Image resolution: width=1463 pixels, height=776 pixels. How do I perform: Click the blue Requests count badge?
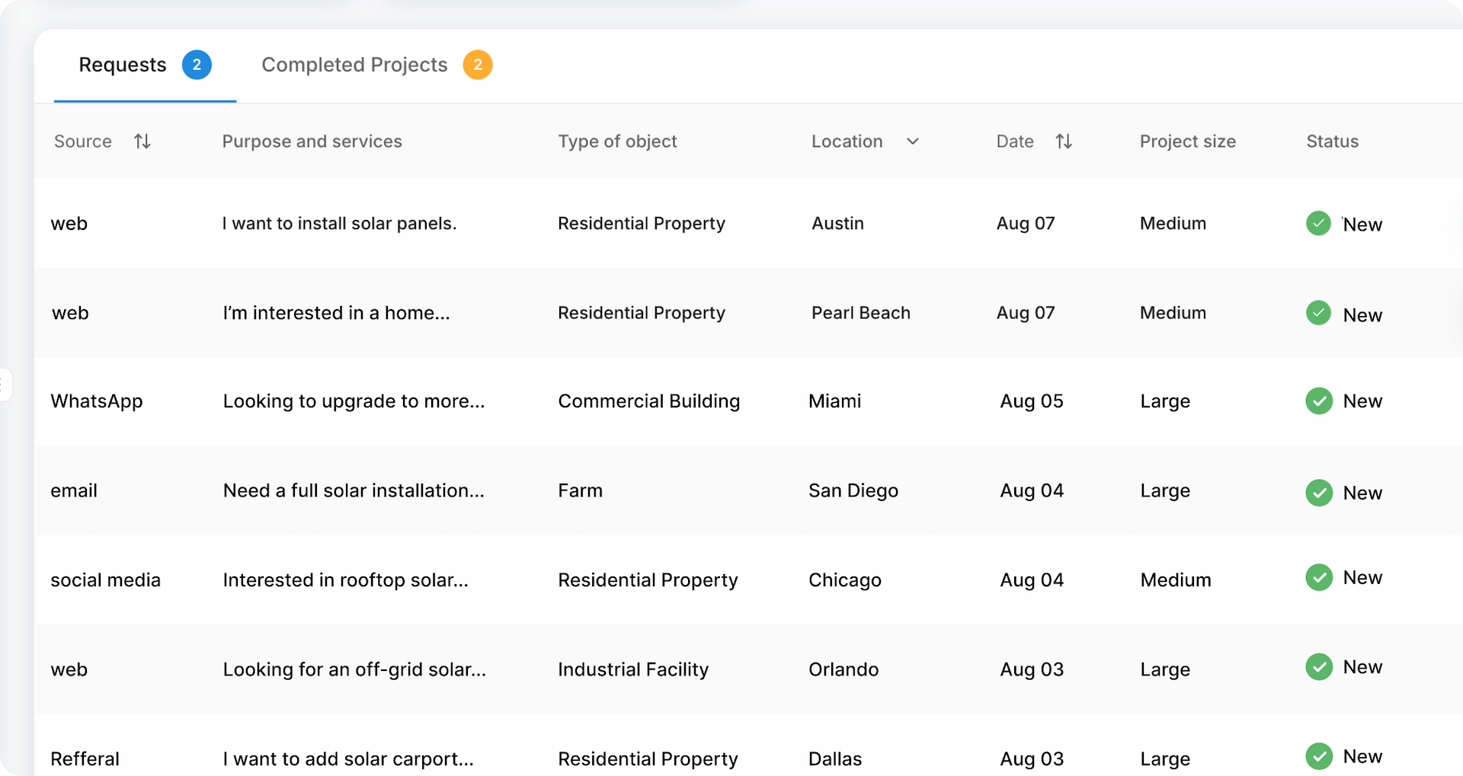pos(197,65)
